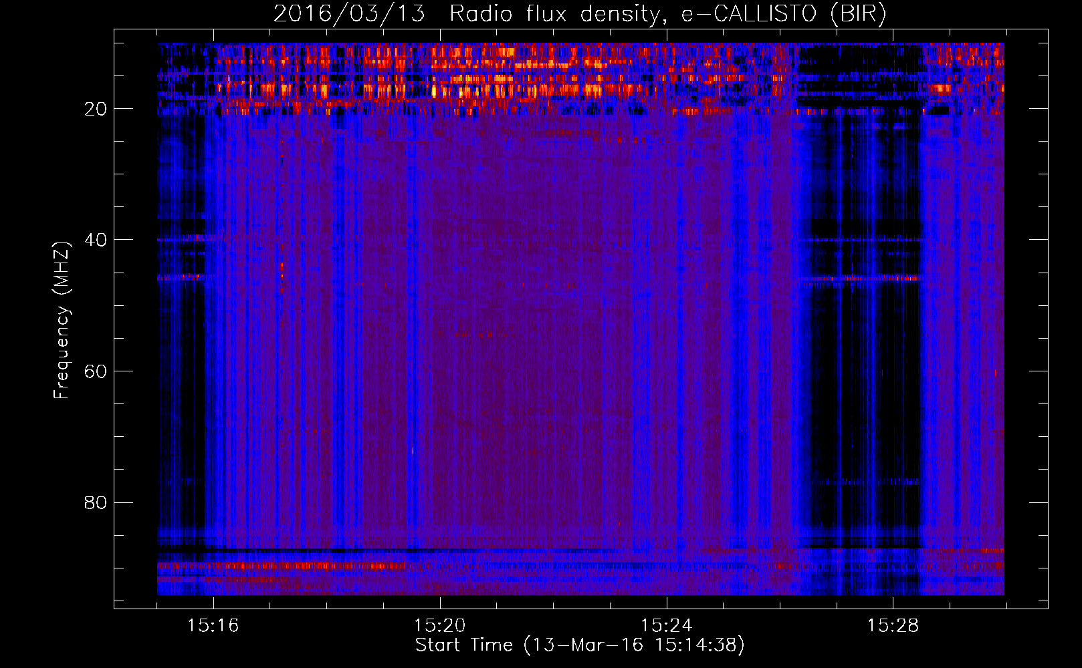Click the "60" frequency tick label
1082x668 pixels.
point(96,371)
